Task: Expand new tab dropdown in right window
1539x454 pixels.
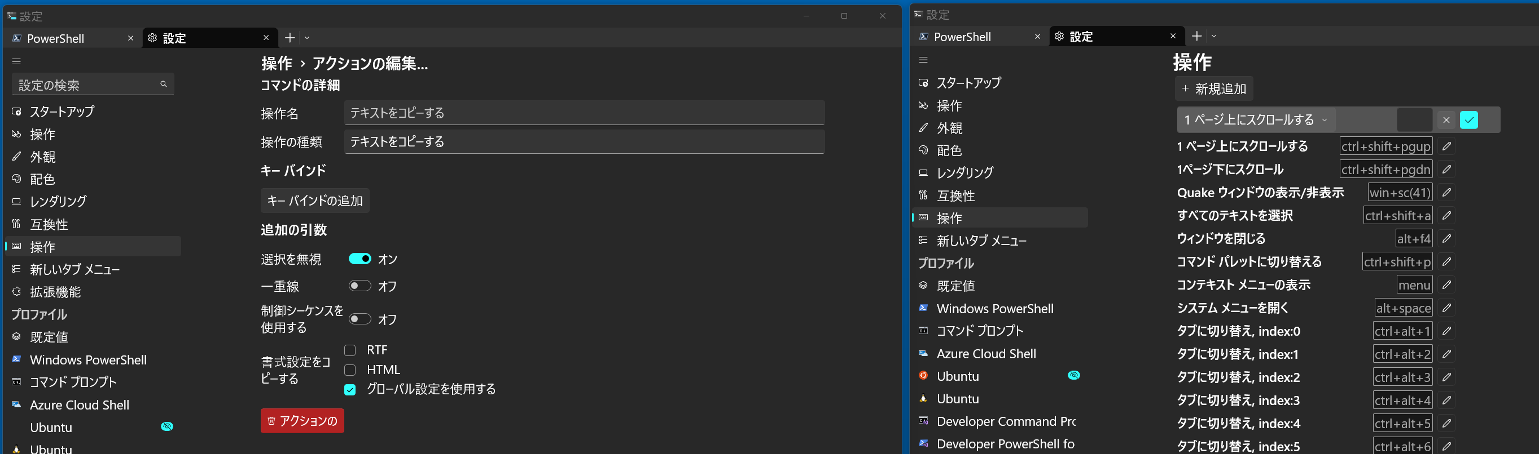Action: pos(1213,37)
